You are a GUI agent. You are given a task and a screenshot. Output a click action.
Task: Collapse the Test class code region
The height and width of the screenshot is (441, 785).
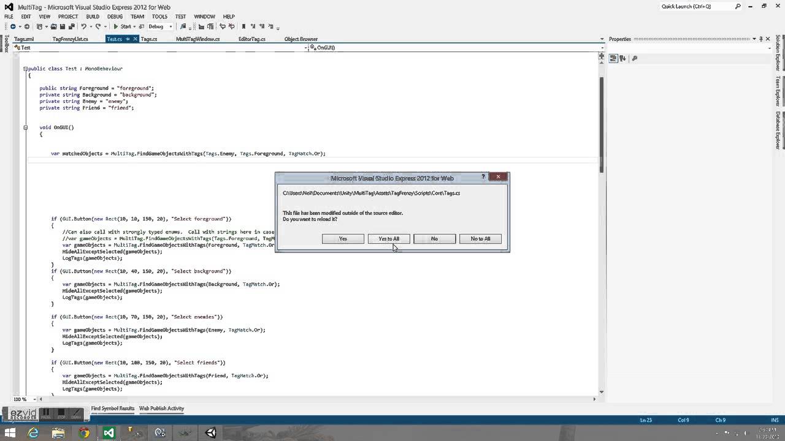coord(25,69)
